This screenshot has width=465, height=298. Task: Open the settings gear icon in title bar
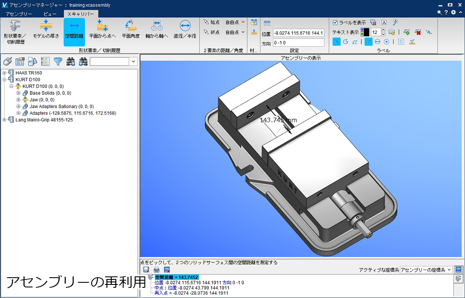(x=454, y=12)
